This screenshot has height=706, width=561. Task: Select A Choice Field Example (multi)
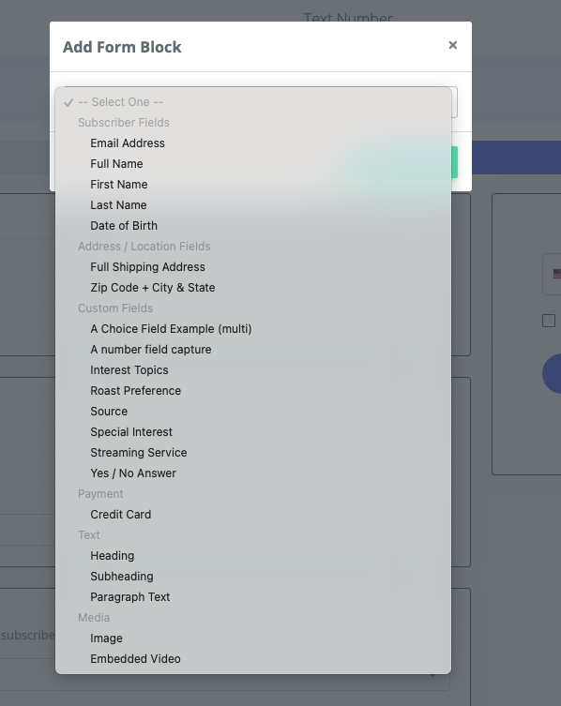[x=253, y=329]
